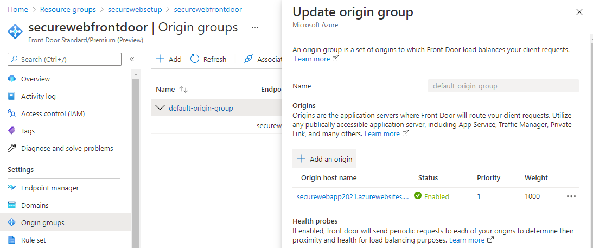Image resolution: width=593 pixels, height=248 pixels.
Task: Close the Update origin group panel
Action: click(579, 12)
